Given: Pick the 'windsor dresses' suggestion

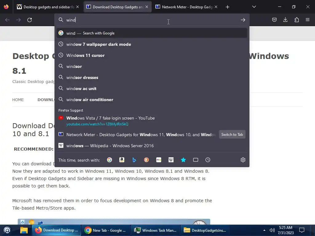Looking at the screenshot, I should point(152,77).
